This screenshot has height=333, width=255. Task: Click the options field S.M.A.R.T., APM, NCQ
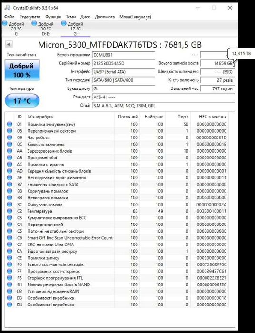tap(164, 106)
